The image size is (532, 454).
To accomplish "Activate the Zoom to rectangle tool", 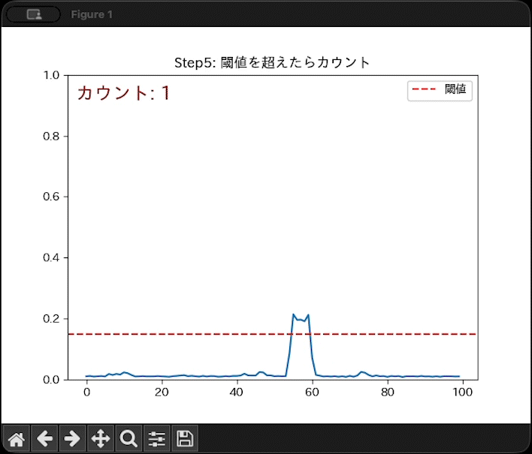I will 128,439.
